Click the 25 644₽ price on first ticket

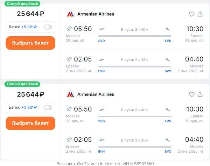coord(30,14)
